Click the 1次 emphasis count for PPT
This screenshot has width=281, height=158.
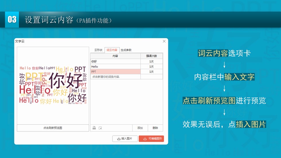click(151, 72)
